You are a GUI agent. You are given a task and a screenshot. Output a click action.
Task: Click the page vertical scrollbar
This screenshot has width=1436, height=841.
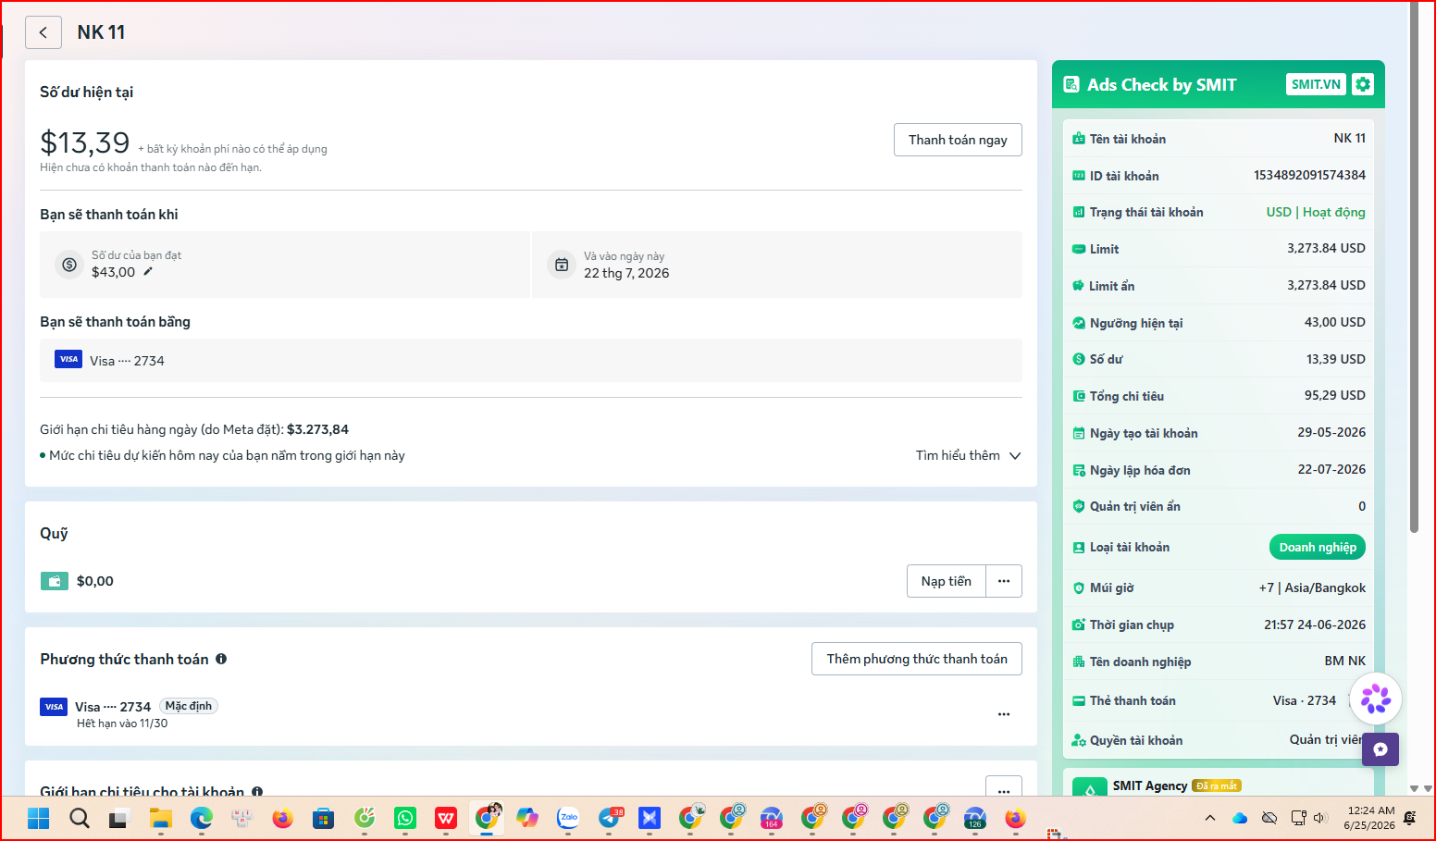pyautogui.click(x=1414, y=266)
